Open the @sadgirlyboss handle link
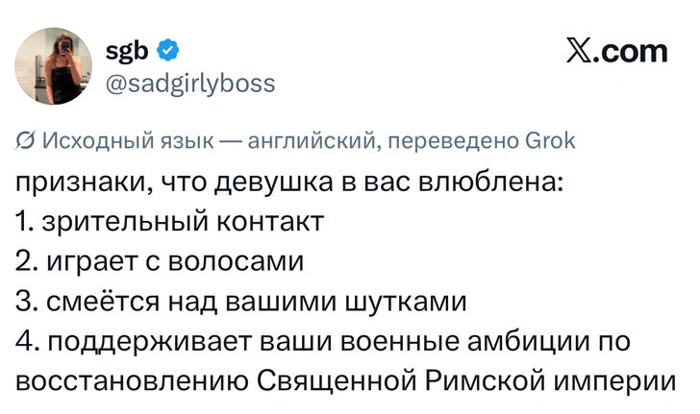The height and width of the screenshot is (414, 700). click(188, 83)
